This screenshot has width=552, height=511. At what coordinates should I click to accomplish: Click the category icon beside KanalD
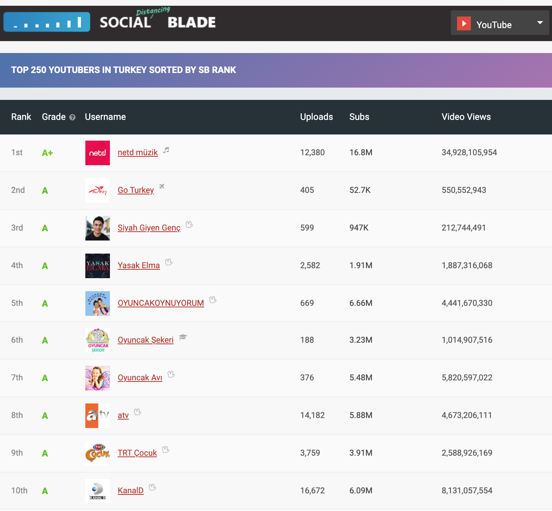[152, 487]
